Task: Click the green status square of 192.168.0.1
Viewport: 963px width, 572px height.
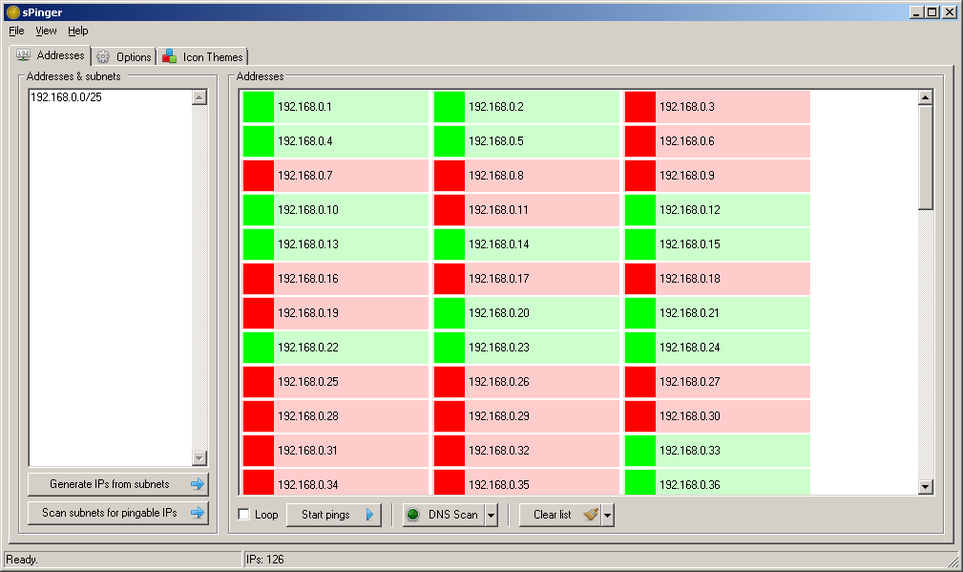Action: pos(258,107)
